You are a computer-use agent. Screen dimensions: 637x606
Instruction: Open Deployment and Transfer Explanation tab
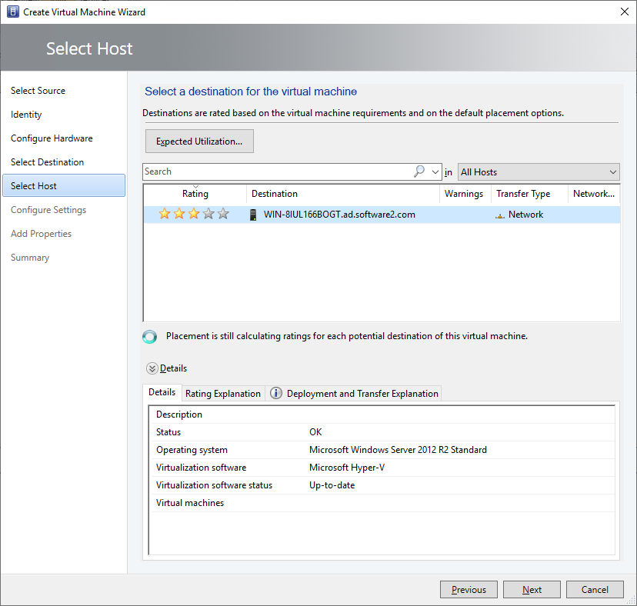362,393
